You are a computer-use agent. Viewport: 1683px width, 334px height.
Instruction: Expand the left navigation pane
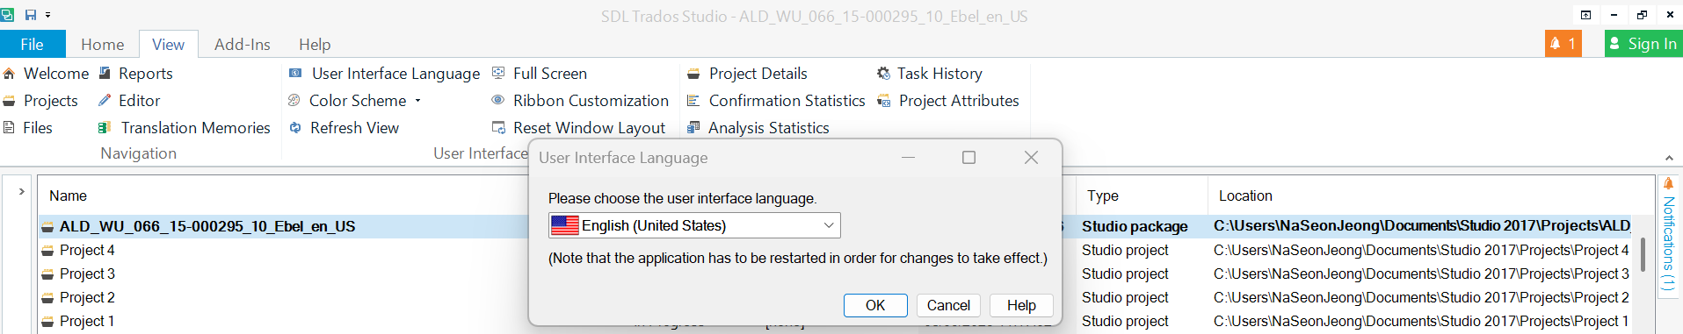(x=22, y=191)
